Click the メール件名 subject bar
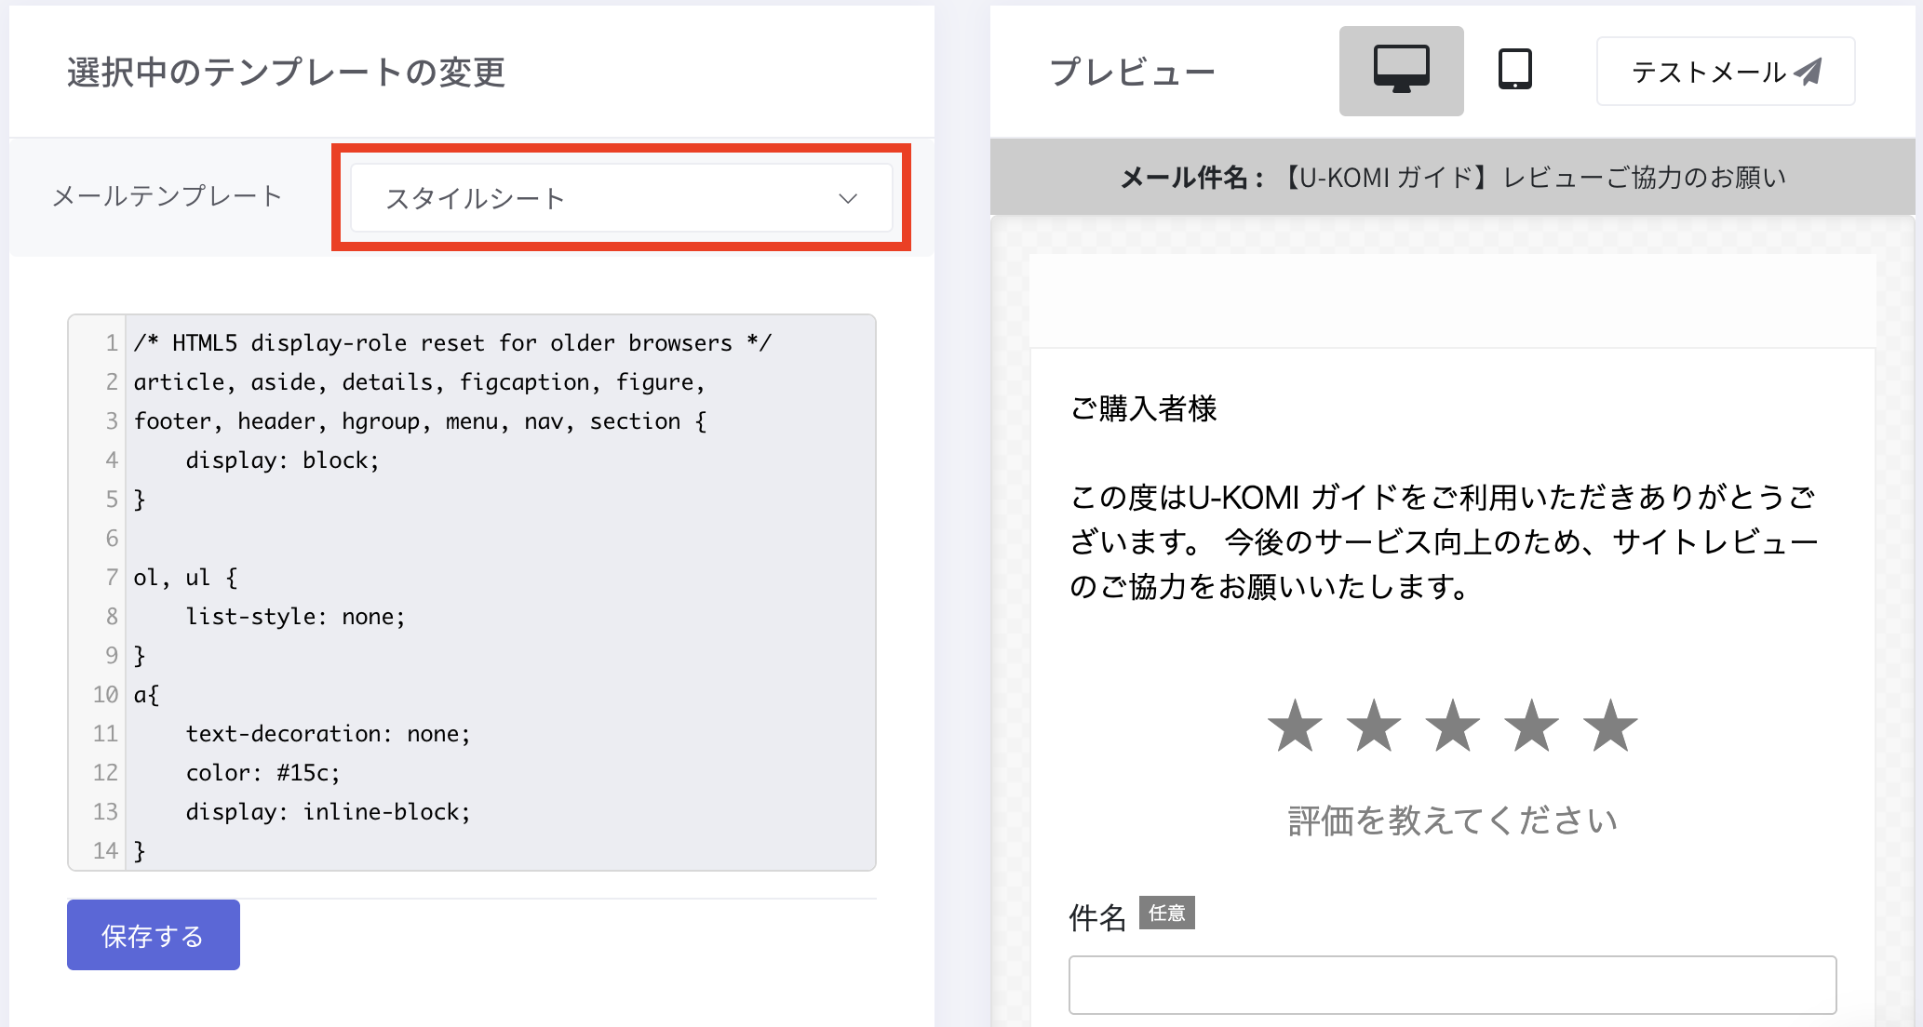The image size is (1923, 1027). tap(1452, 177)
